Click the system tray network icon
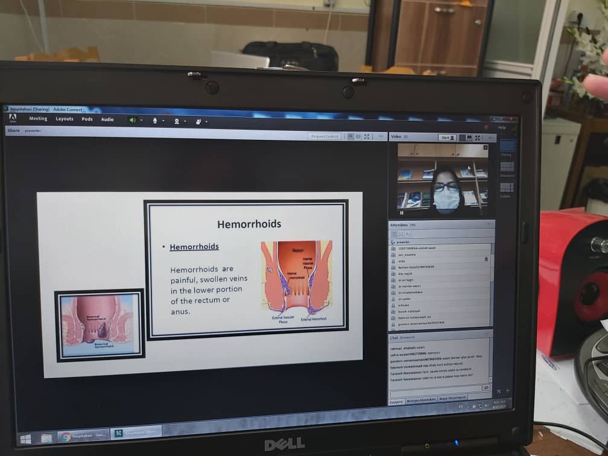 [480, 406]
